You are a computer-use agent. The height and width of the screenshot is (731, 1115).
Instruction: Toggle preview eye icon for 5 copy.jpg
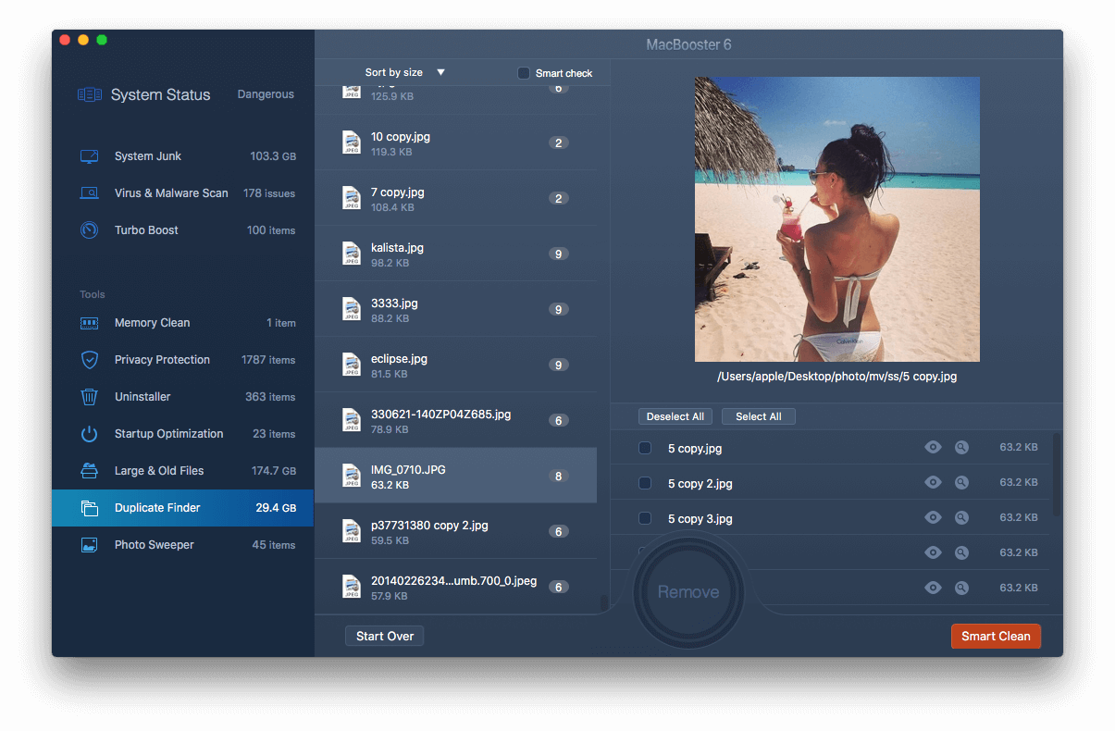(933, 447)
